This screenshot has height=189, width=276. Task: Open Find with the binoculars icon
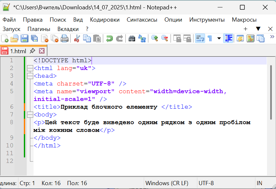coord(132,39)
